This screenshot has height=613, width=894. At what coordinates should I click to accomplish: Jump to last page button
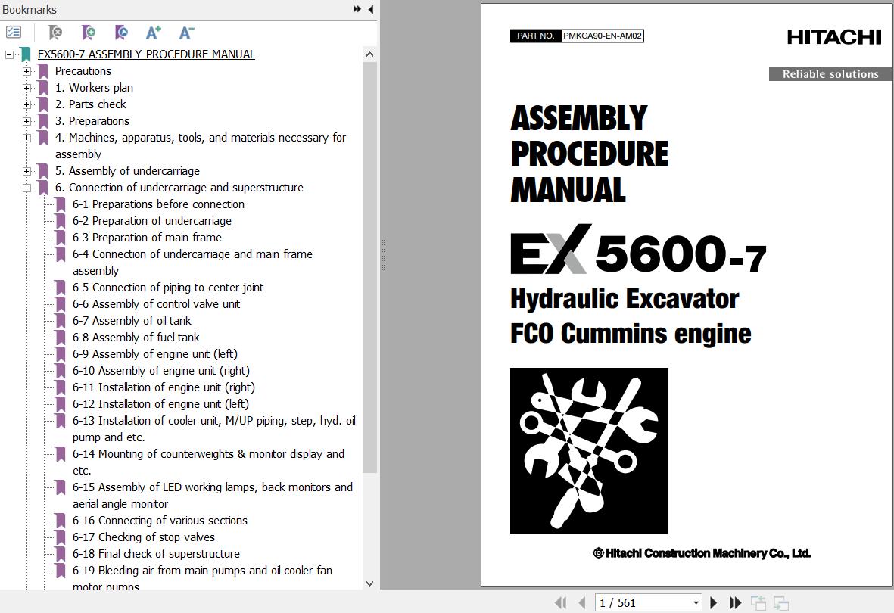[736, 602]
